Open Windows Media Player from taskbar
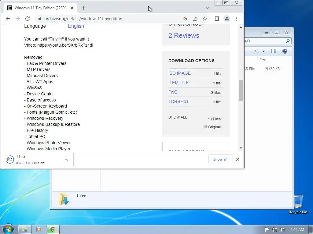 click(x=39, y=230)
